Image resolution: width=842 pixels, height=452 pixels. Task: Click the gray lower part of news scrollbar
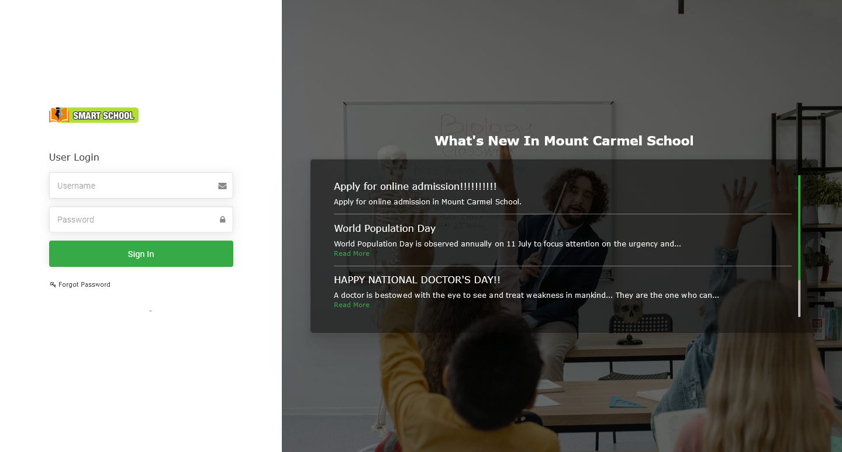click(799, 299)
